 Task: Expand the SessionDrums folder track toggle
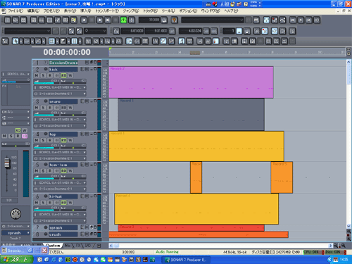(46, 63)
